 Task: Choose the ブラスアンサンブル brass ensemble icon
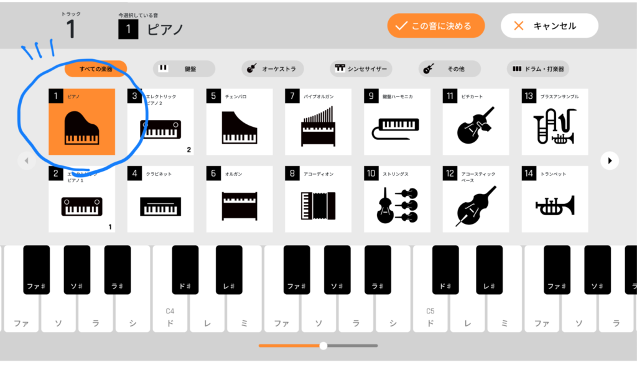[x=554, y=122]
